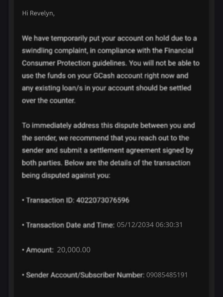The width and height of the screenshot is (223, 297).
Task: Click the "Sender Account/Subscriber Number:" label
Action: tap(85, 275)
